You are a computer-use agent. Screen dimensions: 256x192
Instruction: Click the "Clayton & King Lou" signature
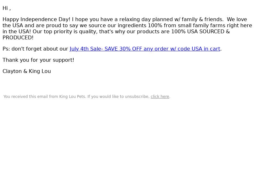pos(27,71)
